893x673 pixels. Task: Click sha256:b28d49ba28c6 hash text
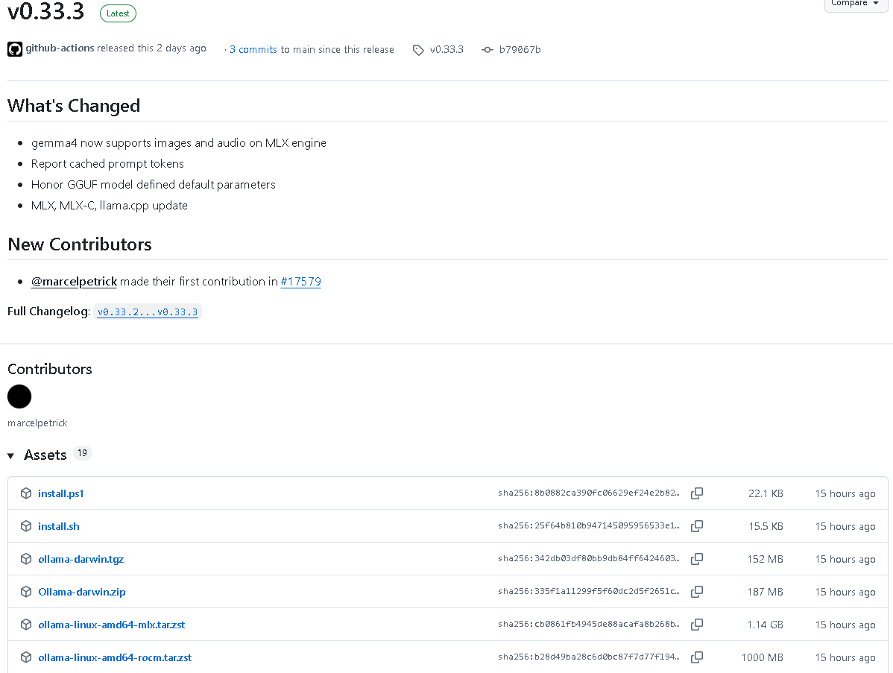coord(589,657)
